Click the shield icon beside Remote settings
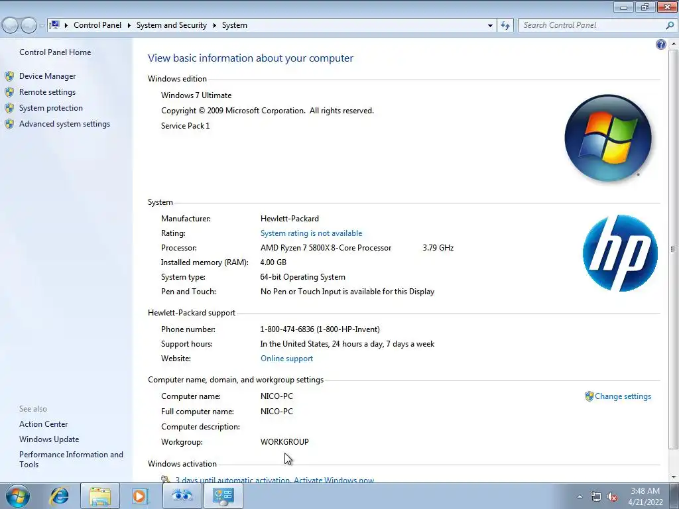Screen dimensions: 679x509 (9, 92)
